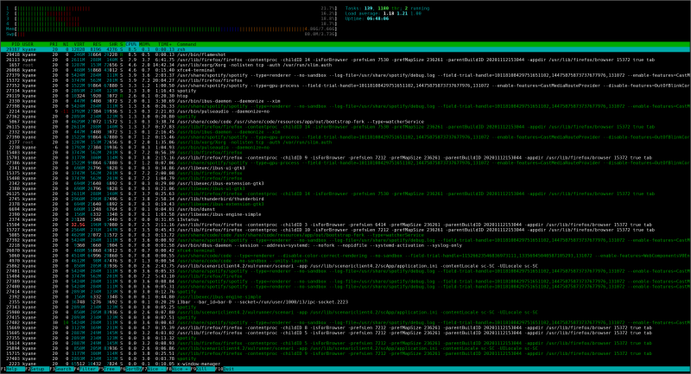Select firefox childID 10 row, PID 15727
Image resolution: width=691 pixels, height=374 pixels.
click(x=345, y=230)
